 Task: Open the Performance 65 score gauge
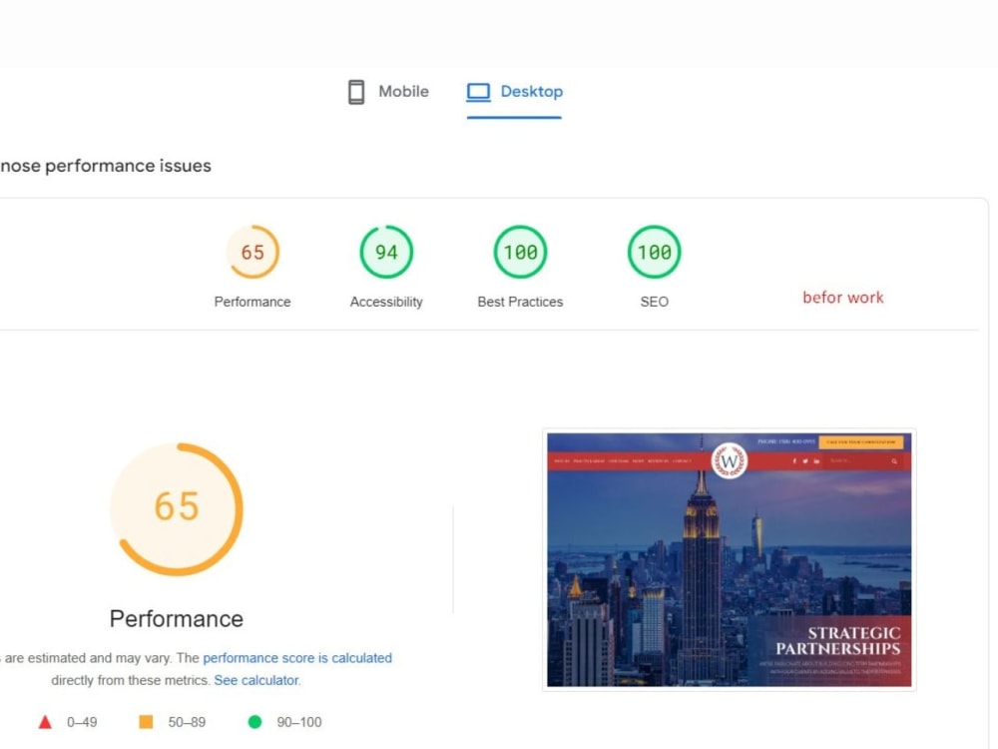click(252, 253)
